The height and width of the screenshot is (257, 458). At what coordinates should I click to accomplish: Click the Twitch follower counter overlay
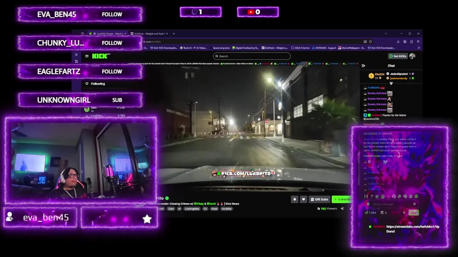[x=200, y=12]
